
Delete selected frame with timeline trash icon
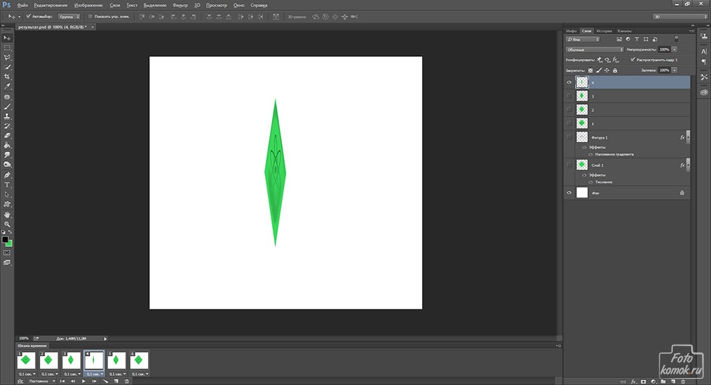[x=126, y=382]
